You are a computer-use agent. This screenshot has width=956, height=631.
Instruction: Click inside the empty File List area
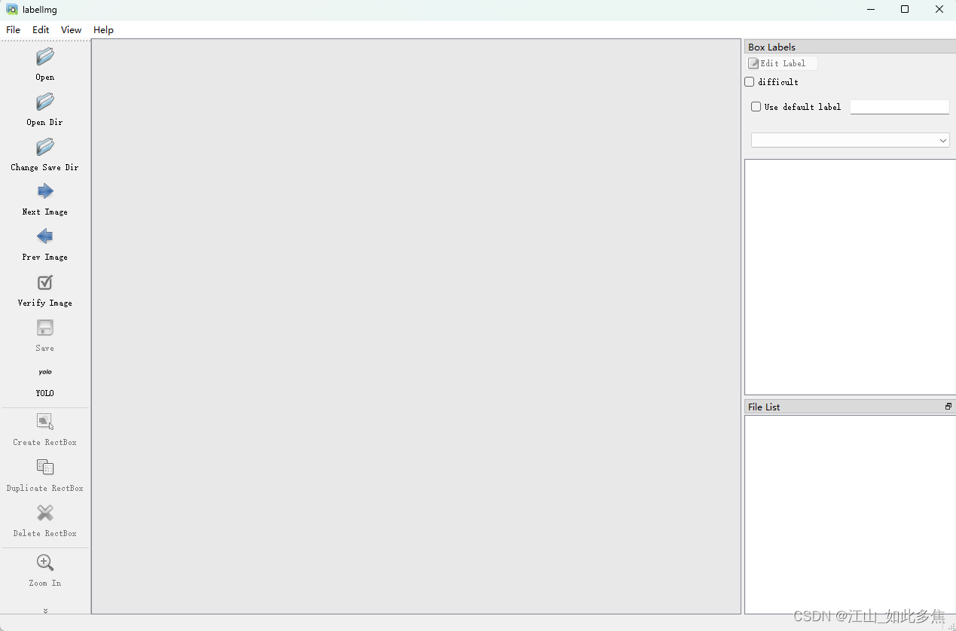[x=850, y=514]
